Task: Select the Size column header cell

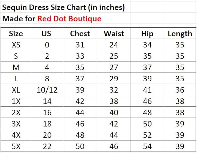Action: pyautogui.click(x=16, y=33)
